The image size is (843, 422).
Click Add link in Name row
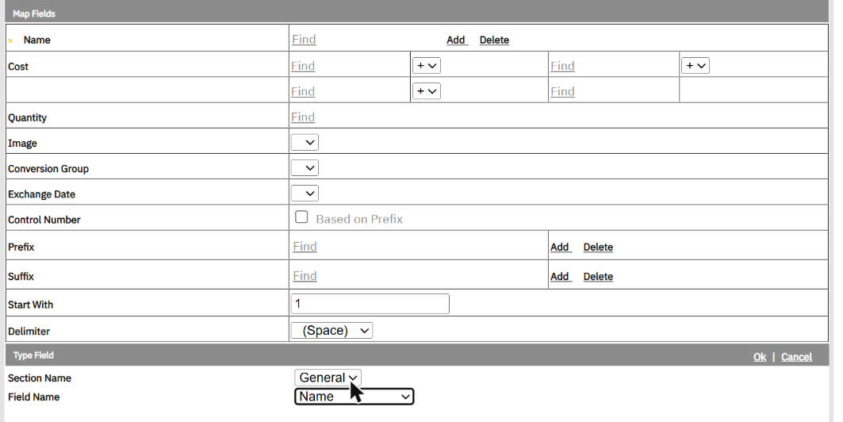click(x=456, y=40)
